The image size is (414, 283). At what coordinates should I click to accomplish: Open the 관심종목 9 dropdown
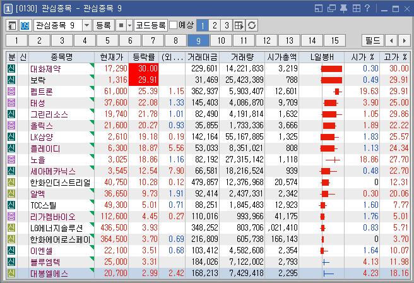(86, 26)
